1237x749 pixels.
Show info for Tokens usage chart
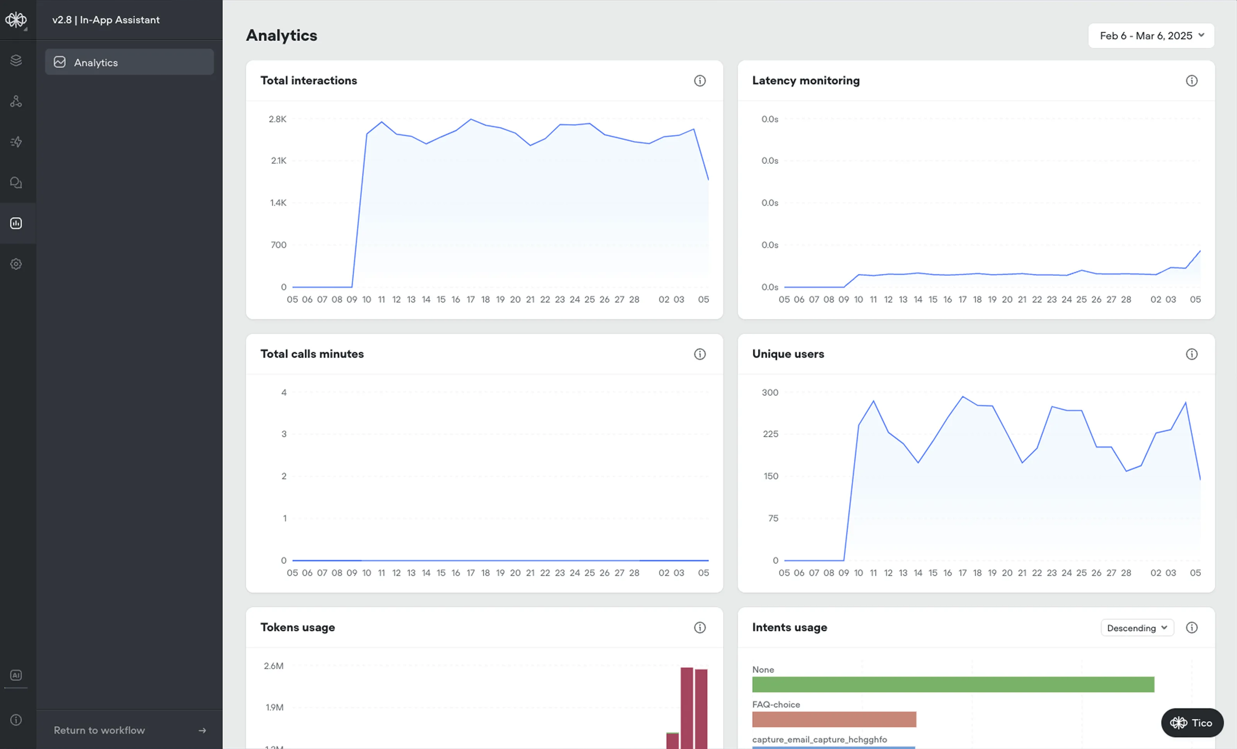pos(700,628)
